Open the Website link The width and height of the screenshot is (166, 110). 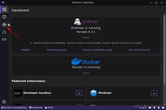pos(26,50)
